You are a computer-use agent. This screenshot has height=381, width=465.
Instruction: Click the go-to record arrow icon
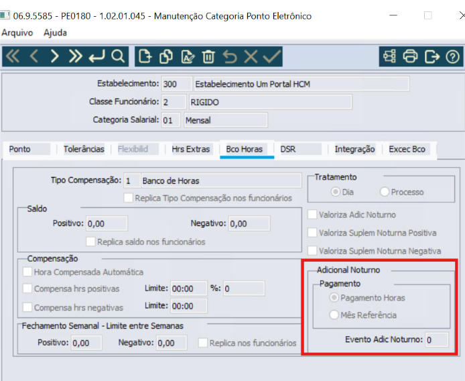96,56
